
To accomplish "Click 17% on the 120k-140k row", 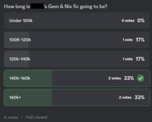I will click(140, 59).
